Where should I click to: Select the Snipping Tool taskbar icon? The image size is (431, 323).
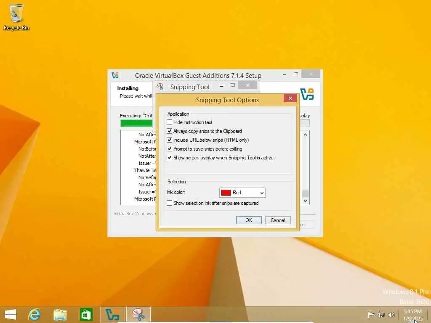(x=138, y=315)
